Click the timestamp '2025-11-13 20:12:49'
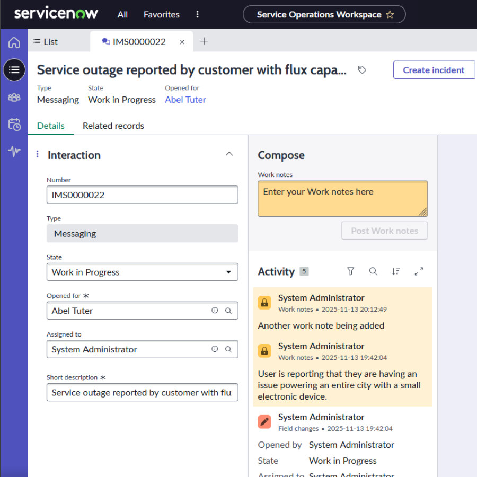The width and height of the screenshot is (477, 477). tap(354, 310)
